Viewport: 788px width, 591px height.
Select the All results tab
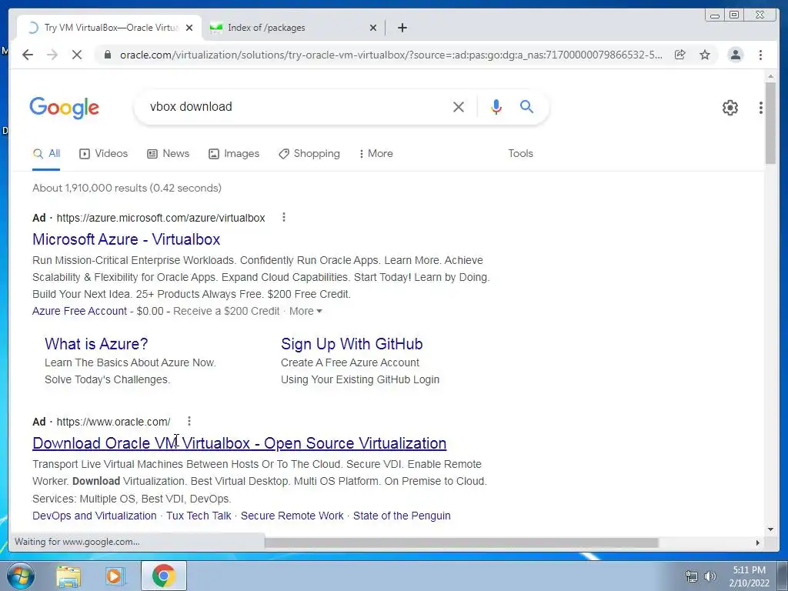coord(46,154)
